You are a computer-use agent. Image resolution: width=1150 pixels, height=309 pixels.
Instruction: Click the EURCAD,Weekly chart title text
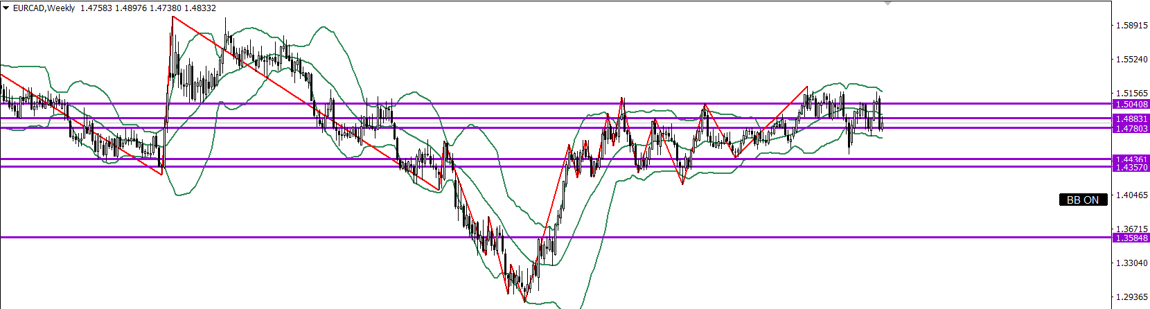pyautogui.click(x=44, y=8)
